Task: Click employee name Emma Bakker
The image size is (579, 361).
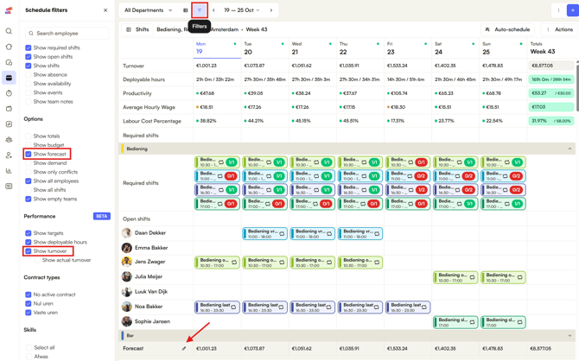Action: [151, 248]
